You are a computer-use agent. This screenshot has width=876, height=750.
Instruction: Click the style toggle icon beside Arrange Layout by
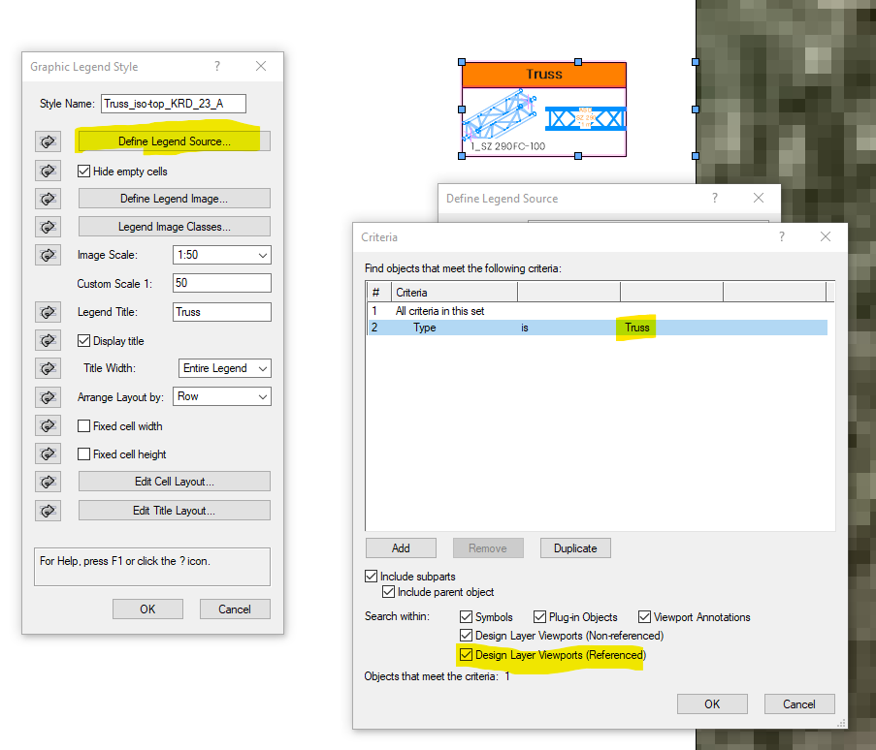(48, 397)
